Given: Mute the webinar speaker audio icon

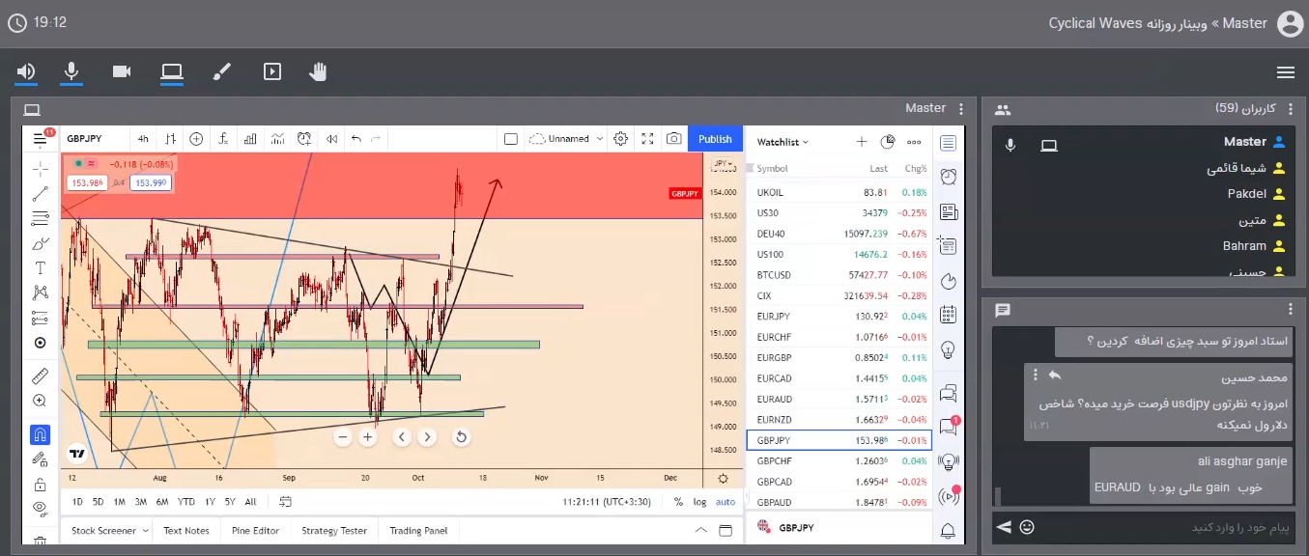Looking at the screenshot, I should (x=25, y=71).
